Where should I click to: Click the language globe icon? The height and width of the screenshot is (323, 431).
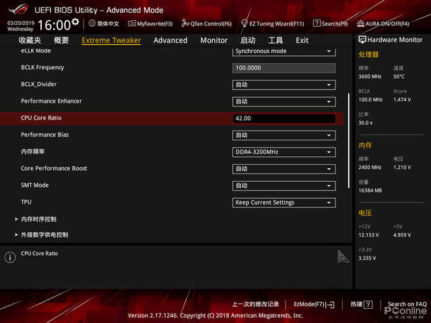coord(92,24)
